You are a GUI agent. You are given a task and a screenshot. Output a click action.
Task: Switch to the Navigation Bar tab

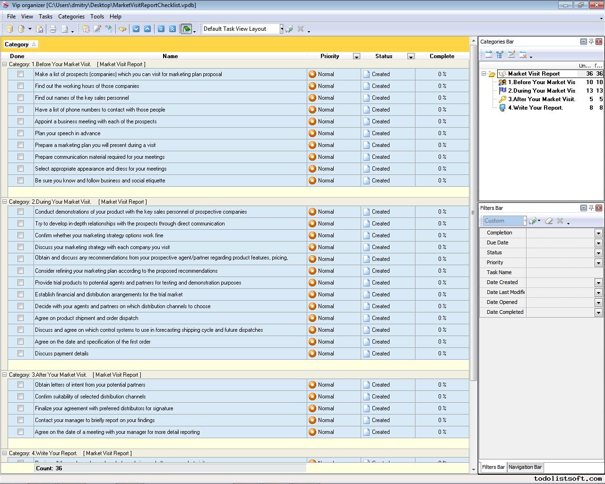(x=525, y=467)
